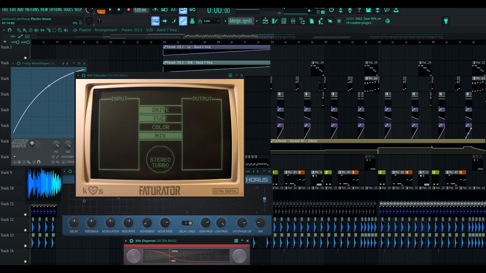Open the OPTIONS menu

[x=56, y=9]
